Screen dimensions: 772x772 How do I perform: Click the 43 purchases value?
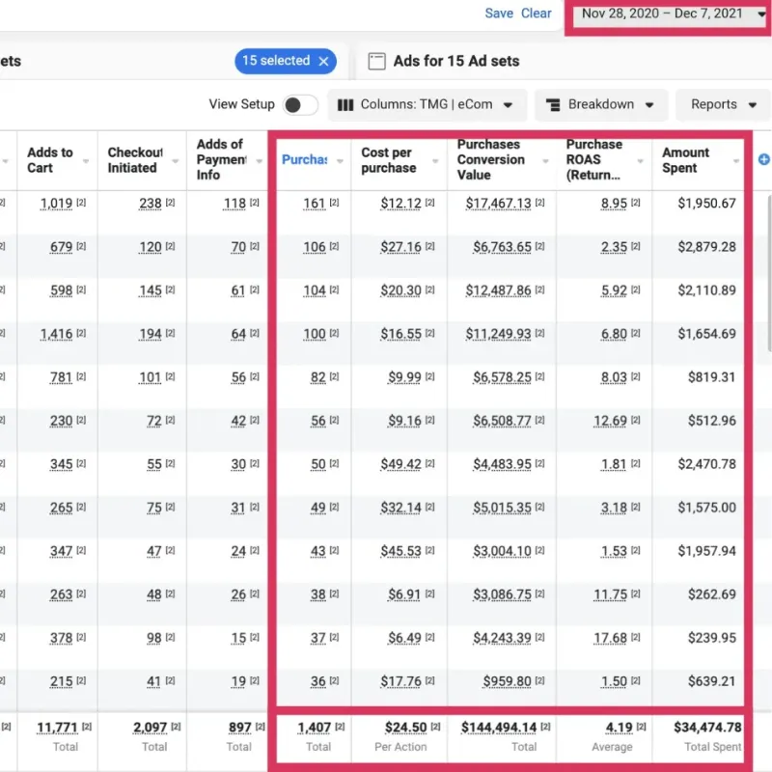[x=318, y=551]
